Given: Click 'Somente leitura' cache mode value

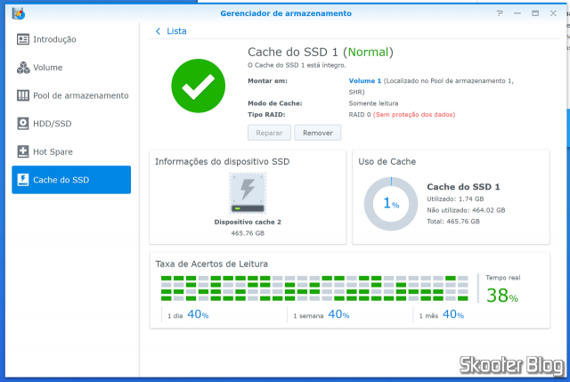Looking at the screenshot, I should 373,103.
